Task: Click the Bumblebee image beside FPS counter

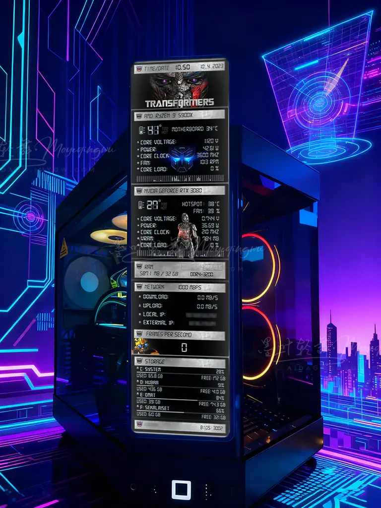Action: [142, 346]
